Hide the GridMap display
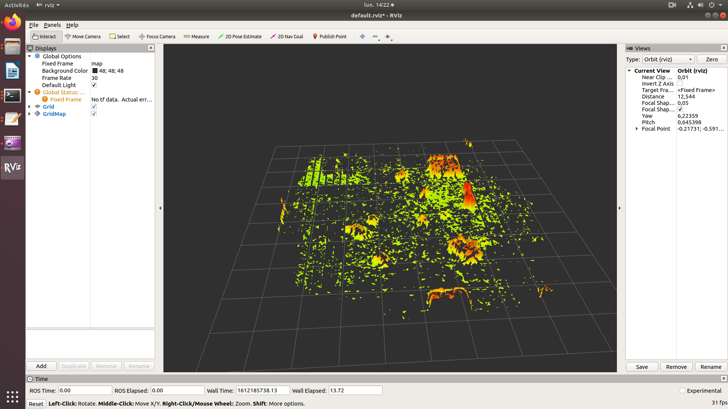728x409 pixels. (94, 114)
